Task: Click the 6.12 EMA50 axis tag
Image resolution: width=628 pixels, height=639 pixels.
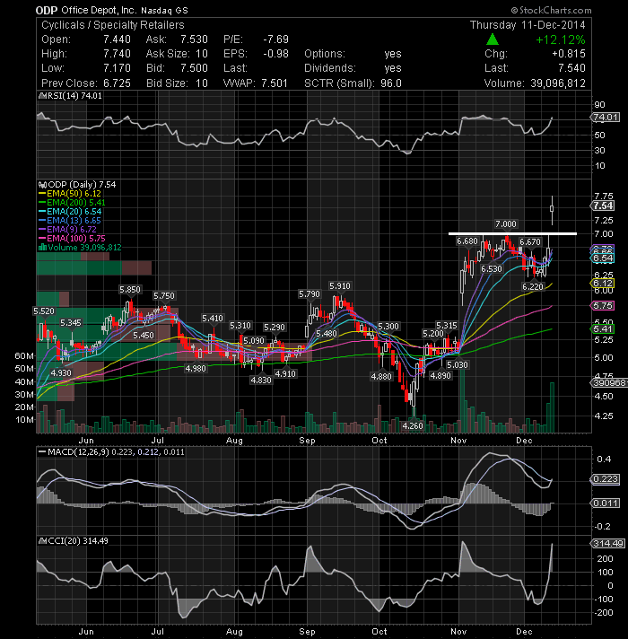Action: [x=603, y=284]
